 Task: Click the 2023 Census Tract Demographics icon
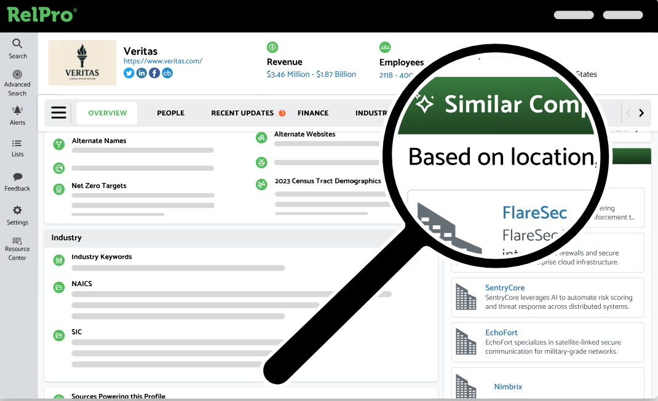[x=261, y=184]
